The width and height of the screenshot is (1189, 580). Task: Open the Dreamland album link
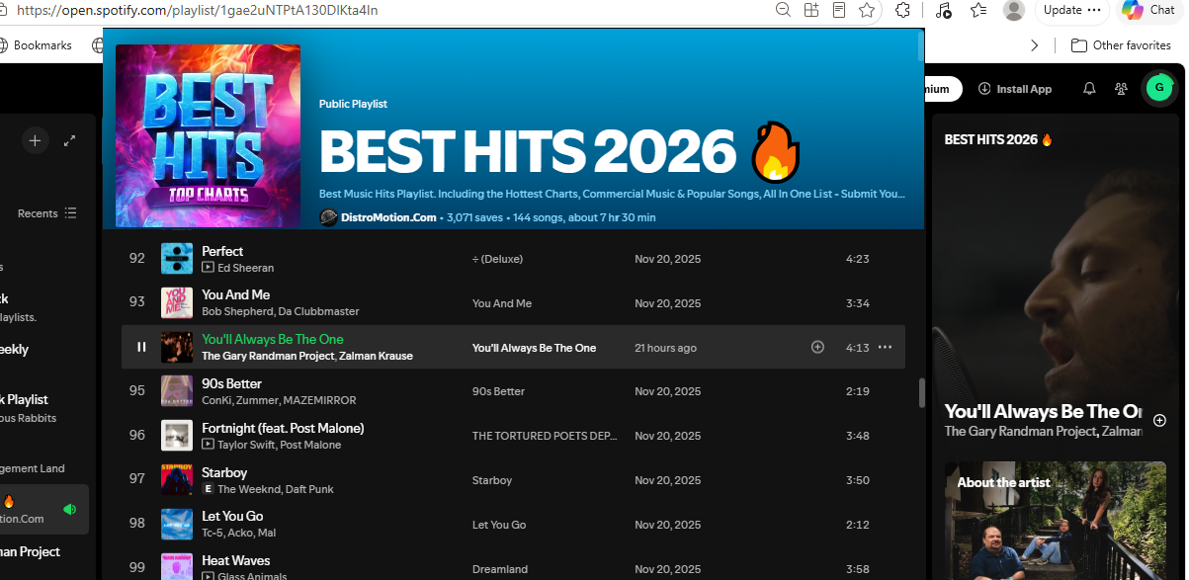(500, 569)
